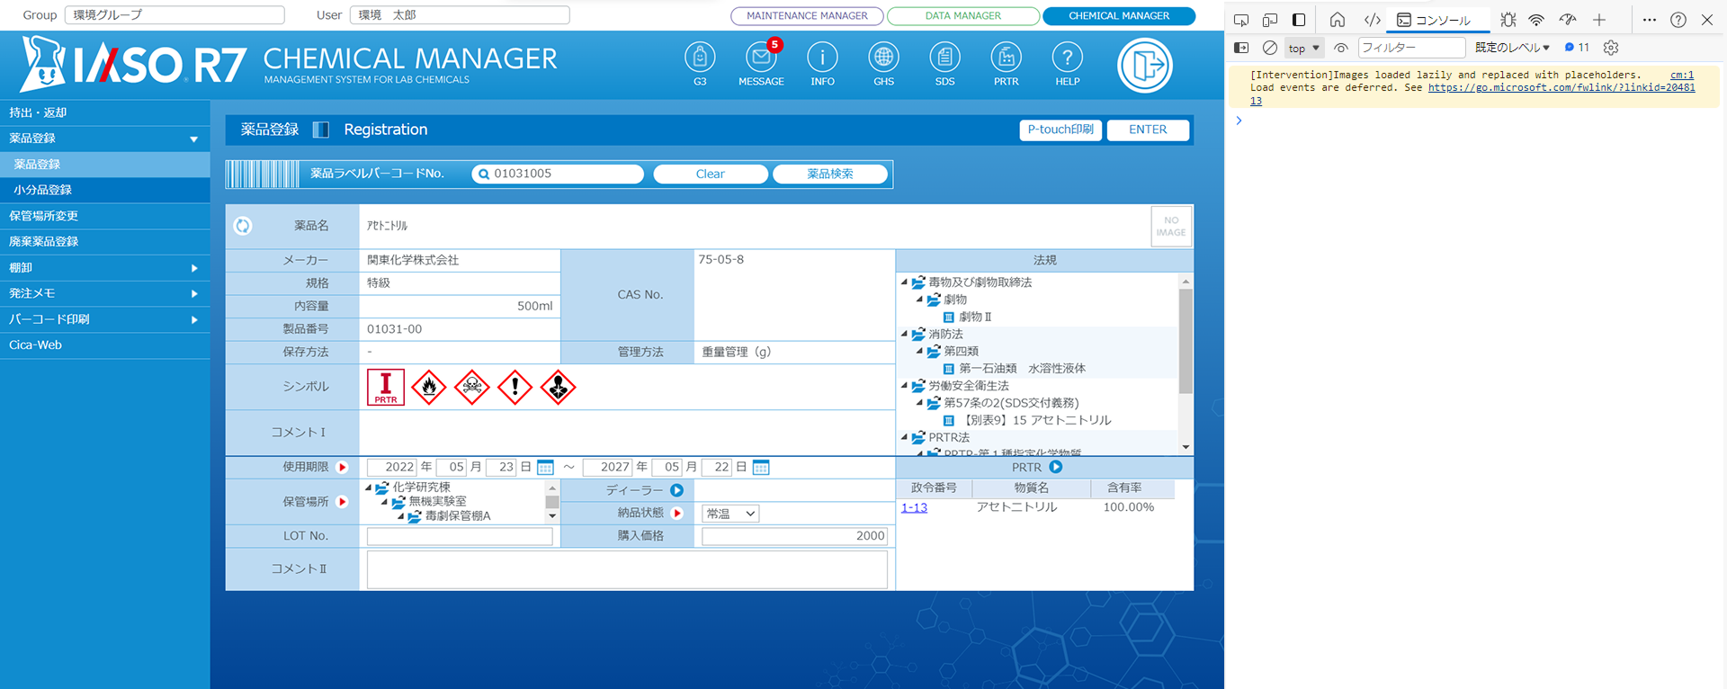
Task: Switch to DATA MANAGER tab
Action: (962, 16)
